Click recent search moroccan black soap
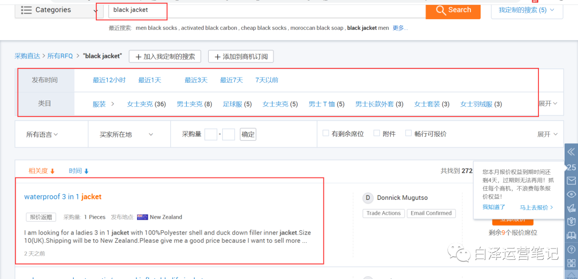The width and height of the screenshot is (578, 279). point(317,28)
